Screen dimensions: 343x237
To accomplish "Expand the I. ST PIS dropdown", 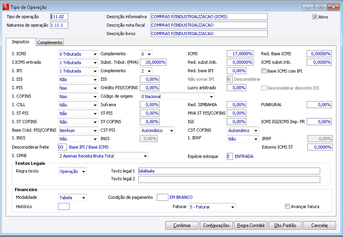I will click(x=78, y=113).
